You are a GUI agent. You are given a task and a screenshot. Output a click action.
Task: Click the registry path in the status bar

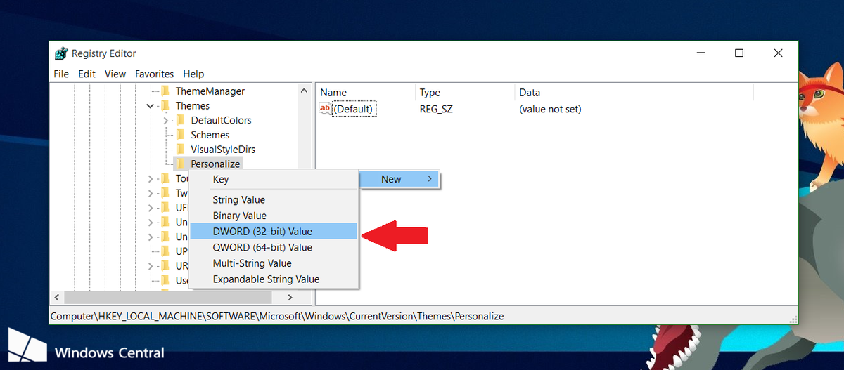click(277, 316)
